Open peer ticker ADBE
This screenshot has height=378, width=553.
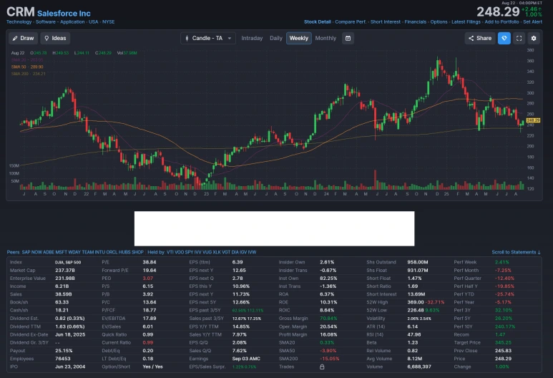49,252
